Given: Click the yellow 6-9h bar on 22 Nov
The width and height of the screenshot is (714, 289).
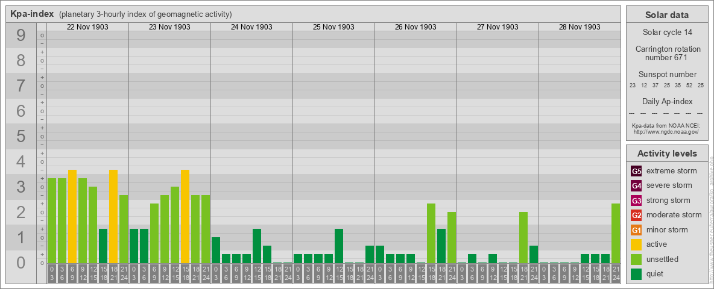Looking at the screenshot, I should tap(72, 216).
